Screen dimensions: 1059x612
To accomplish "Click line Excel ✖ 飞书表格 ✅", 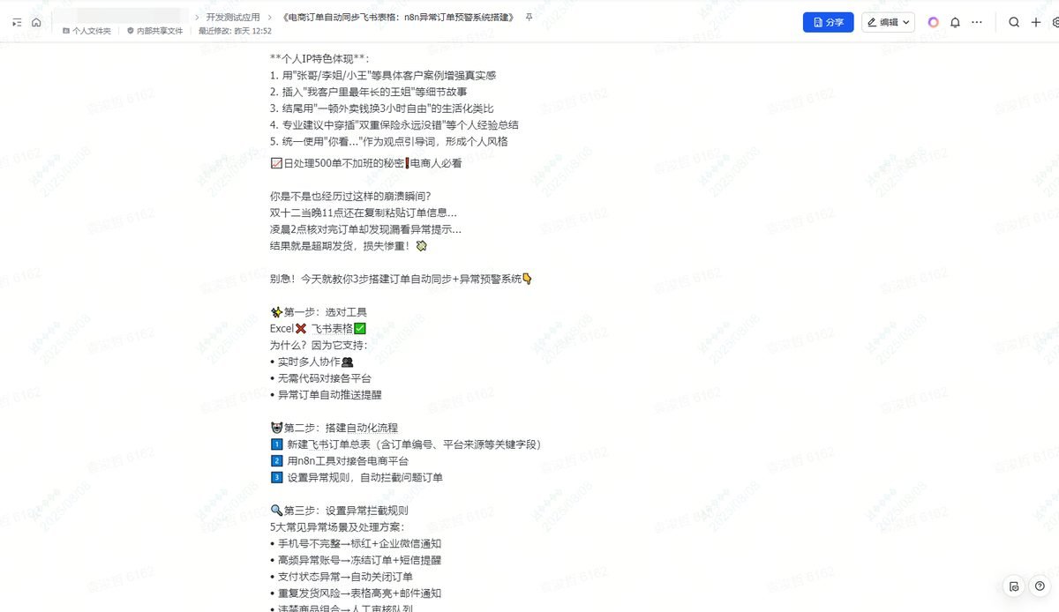I will pos(318,329).
